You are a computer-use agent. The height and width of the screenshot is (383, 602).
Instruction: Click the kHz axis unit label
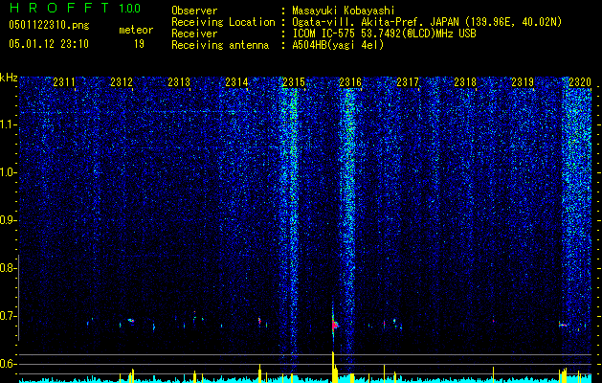[x=9, y=78]
